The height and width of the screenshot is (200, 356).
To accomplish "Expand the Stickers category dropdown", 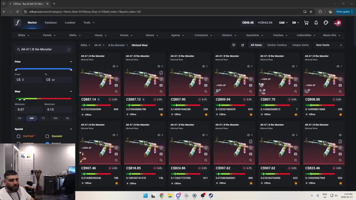I will 229,35.
